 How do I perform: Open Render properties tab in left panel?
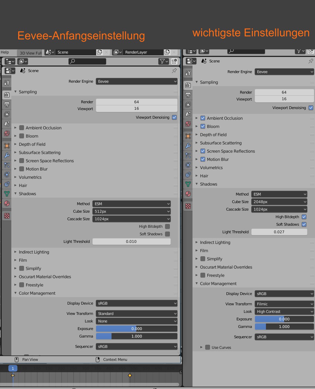[x=7, y=95]
